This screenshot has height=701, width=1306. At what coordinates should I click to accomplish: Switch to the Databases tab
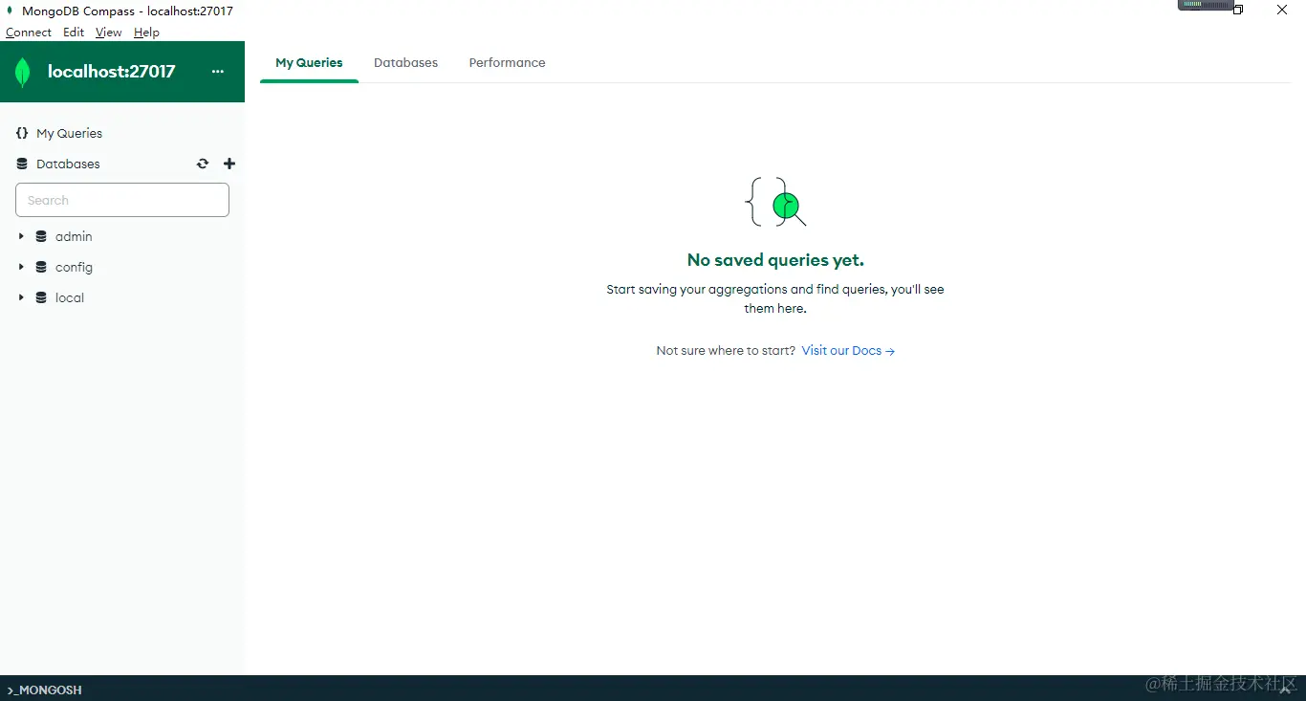pyautogui.click(x=405, y=63)
